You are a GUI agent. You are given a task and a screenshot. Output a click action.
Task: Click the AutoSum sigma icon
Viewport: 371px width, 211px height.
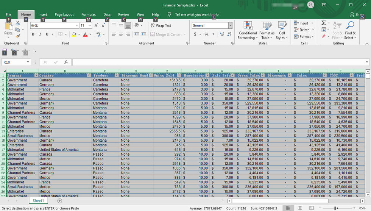[x=324, y=23]
